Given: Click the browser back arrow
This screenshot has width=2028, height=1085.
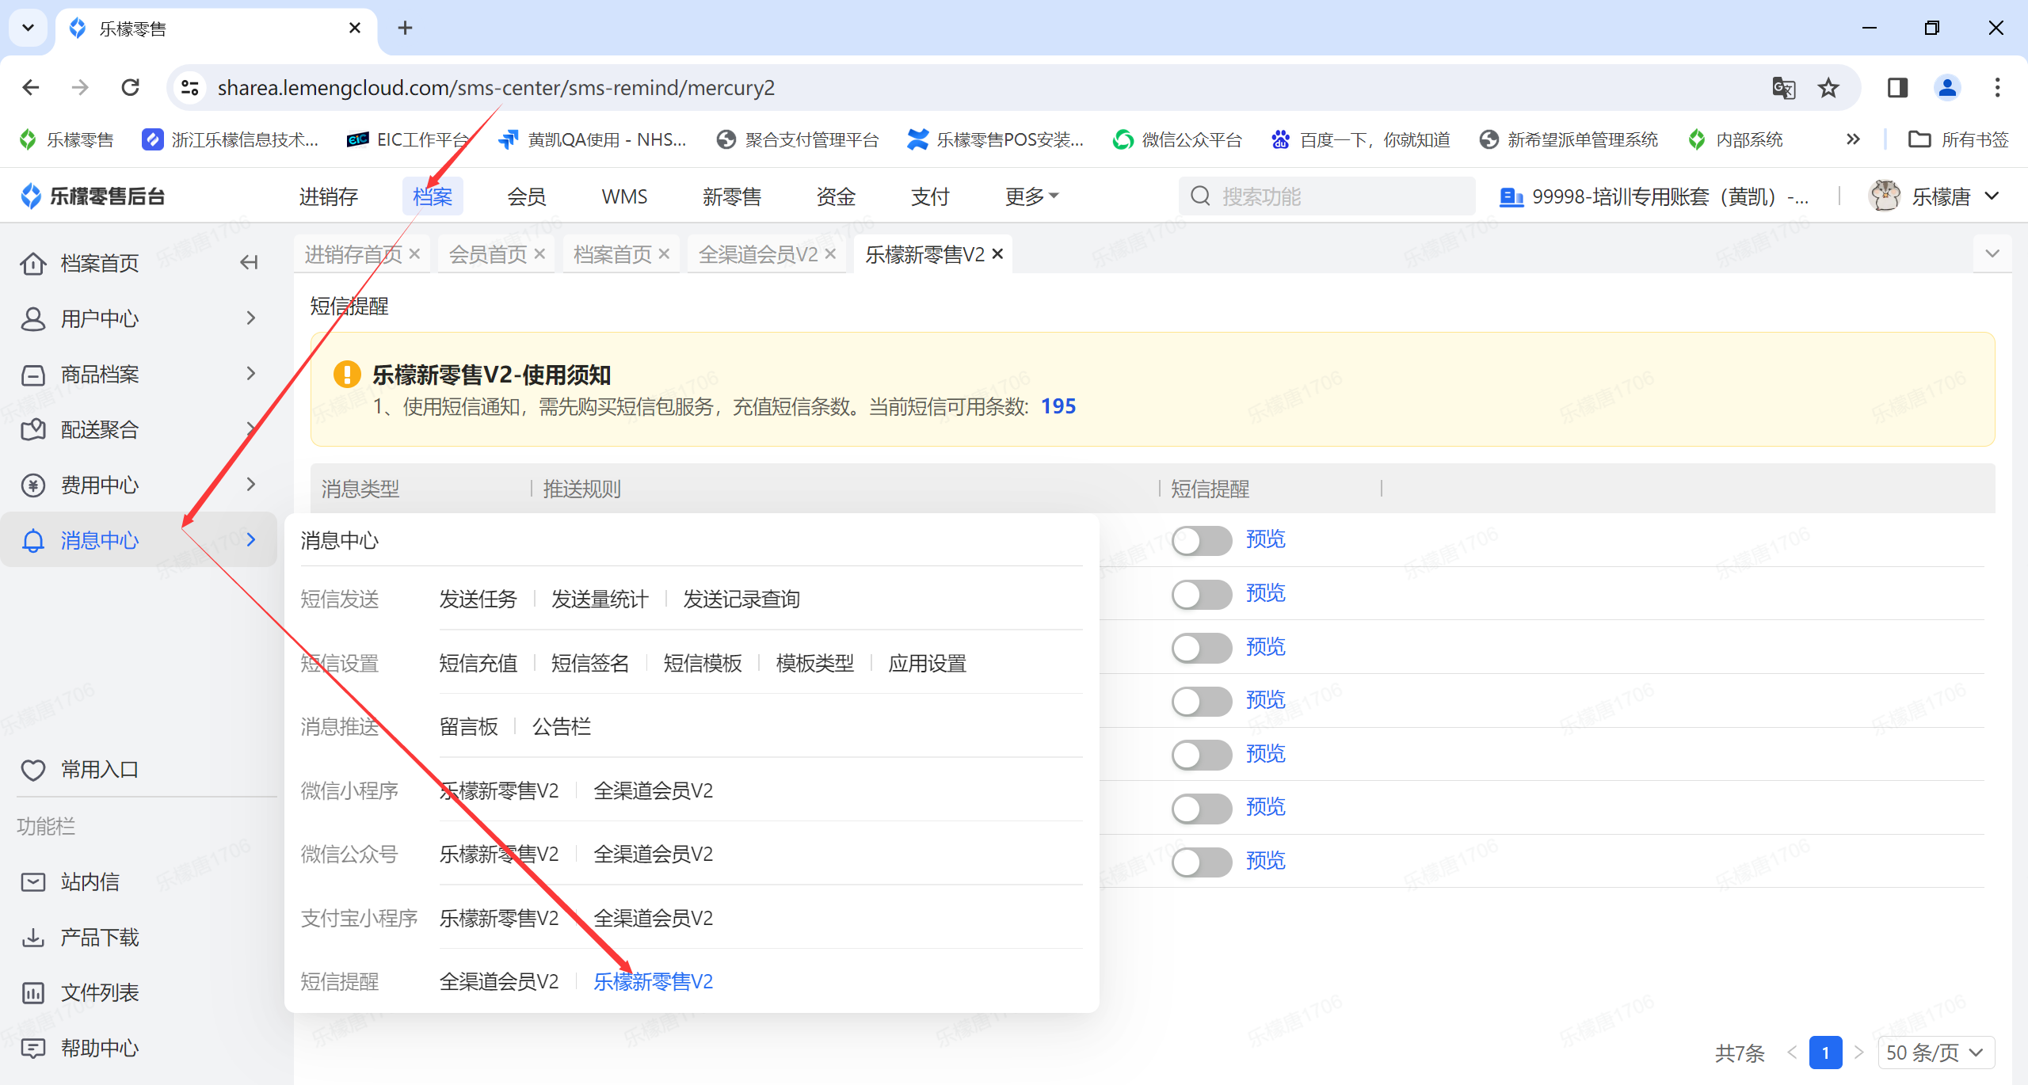Looking at the screenshot, I should pos(31,87).
